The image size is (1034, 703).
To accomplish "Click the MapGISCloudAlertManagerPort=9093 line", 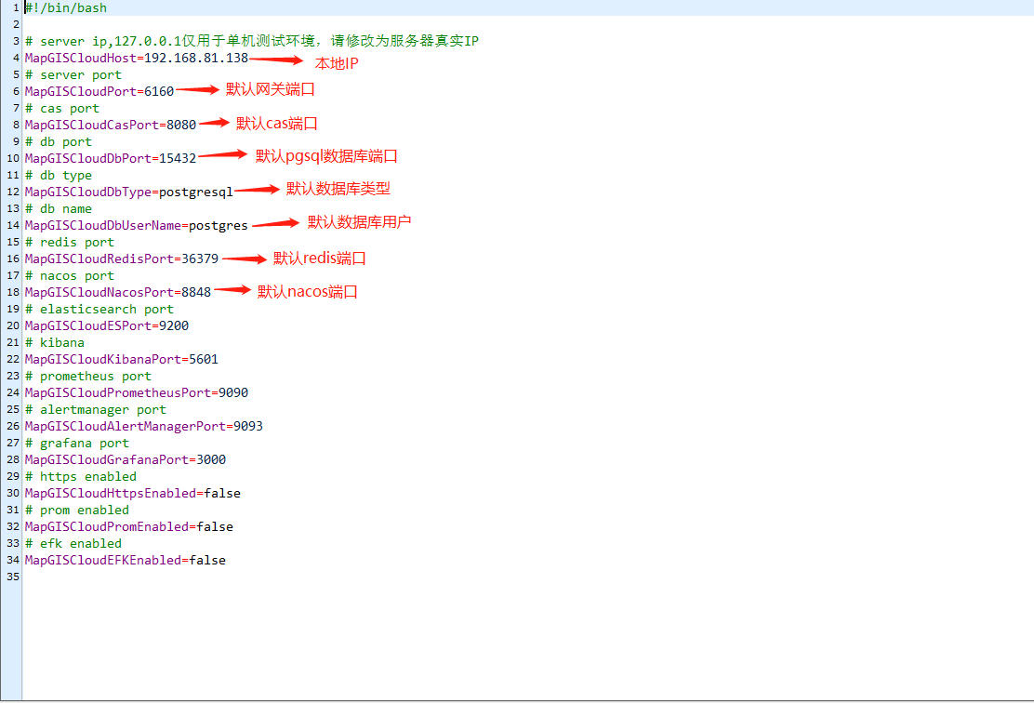I will tap(144, 426).
